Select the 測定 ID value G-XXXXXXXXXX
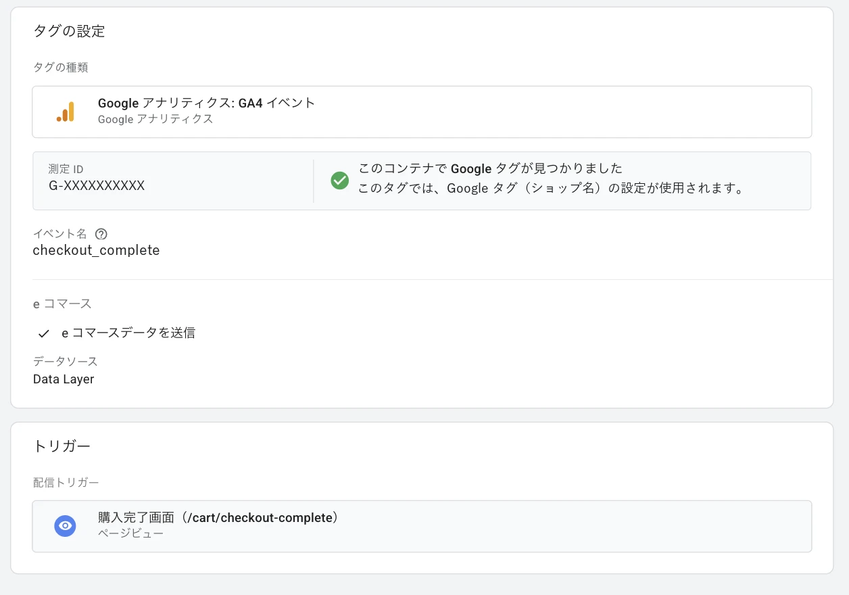 click(x=97, y=185)
